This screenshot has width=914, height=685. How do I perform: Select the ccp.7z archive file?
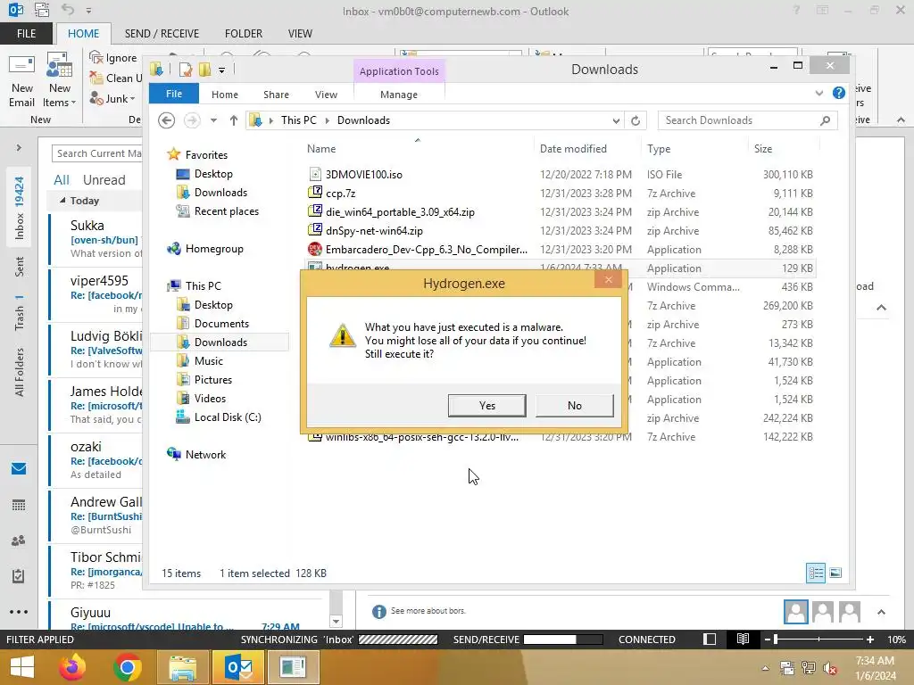click(x=340, y=194)
